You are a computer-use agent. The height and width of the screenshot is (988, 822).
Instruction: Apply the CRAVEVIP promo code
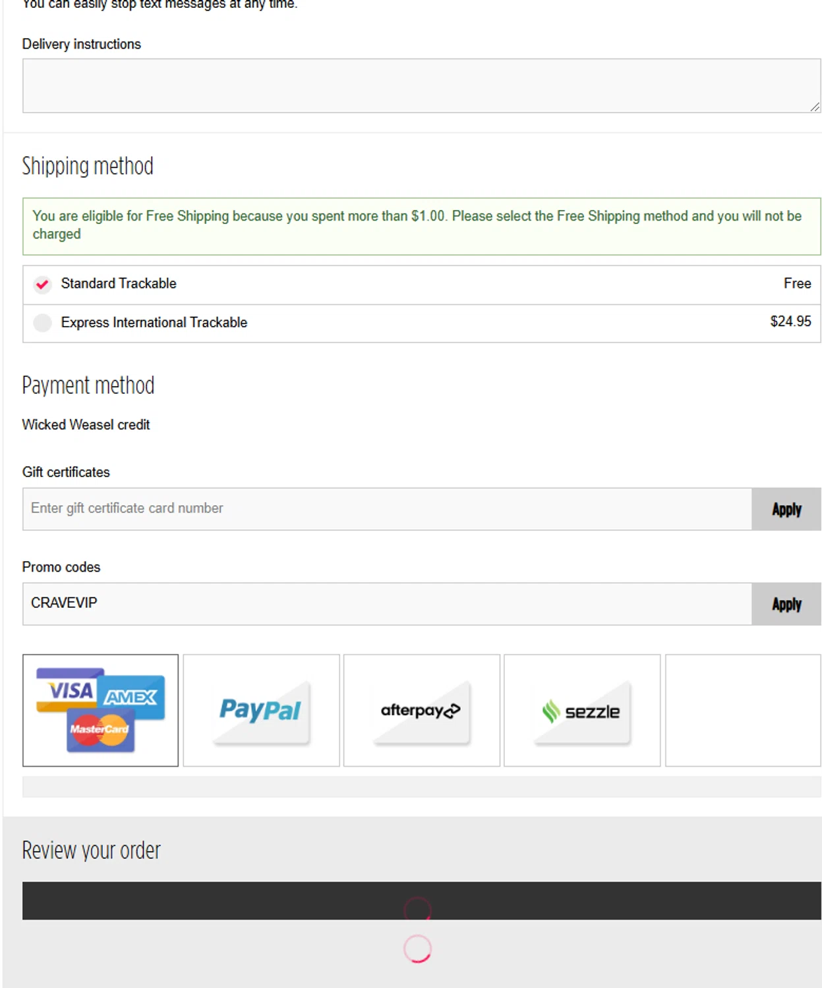(786, 603)
